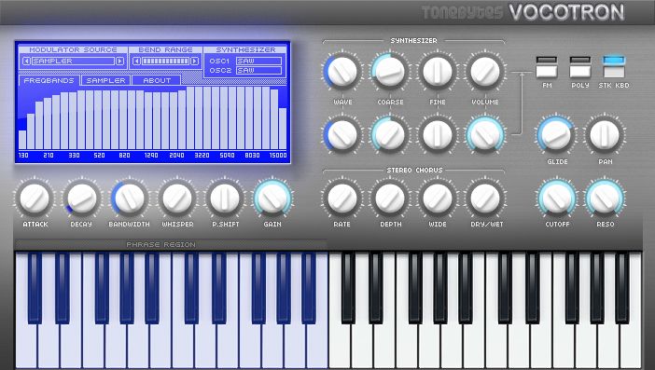Open the OSC2 SAW waveform selector

258,71
